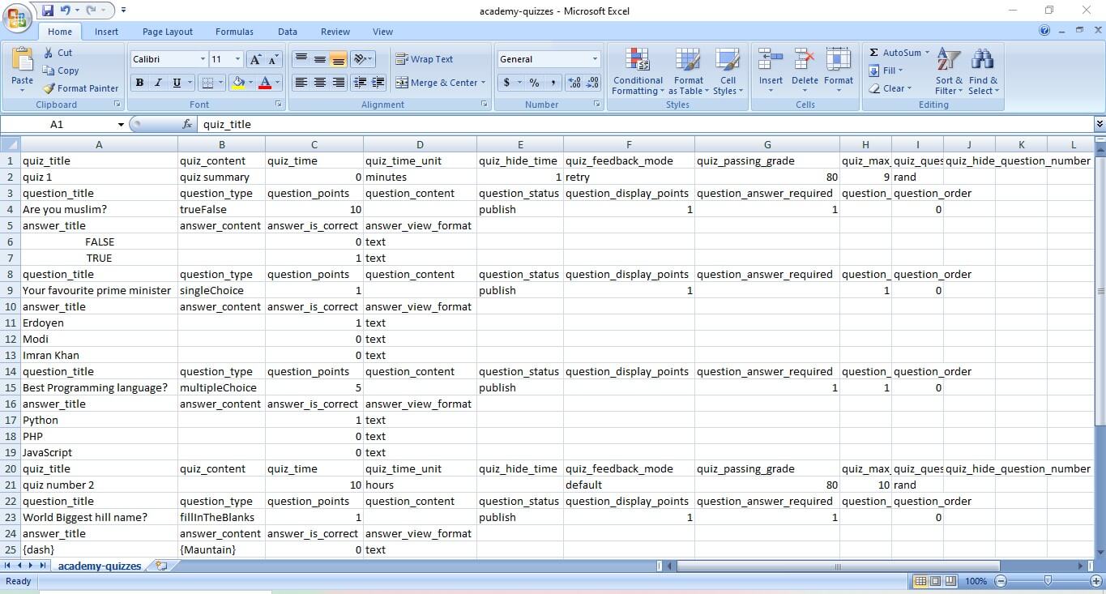Toggle bold formatting
This screenshot has width=1106, height=594.
(139, 83)
